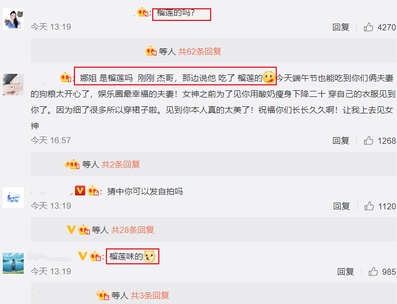Open the lake landscape avatar profile
Viewport: 397px width, 304px height.
tap(13, 263)
